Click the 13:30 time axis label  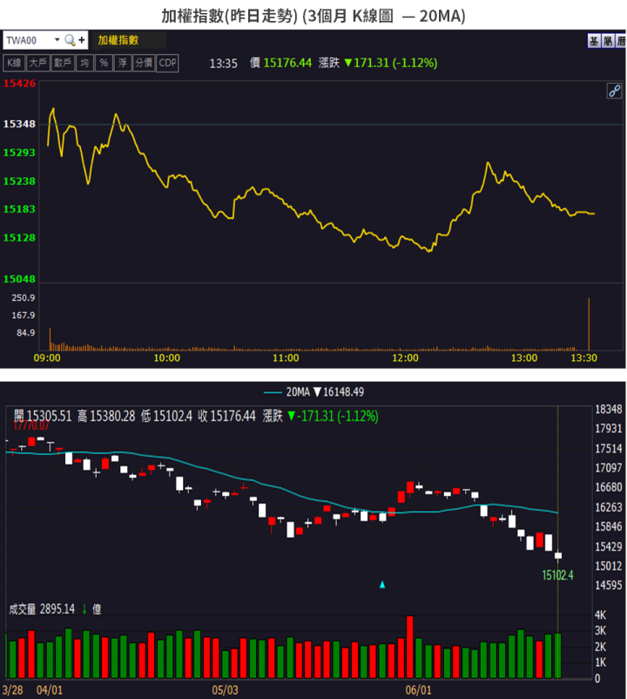coord(583,358)
